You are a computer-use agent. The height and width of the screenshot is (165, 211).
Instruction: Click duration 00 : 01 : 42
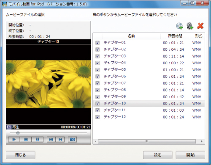point(173,97)
